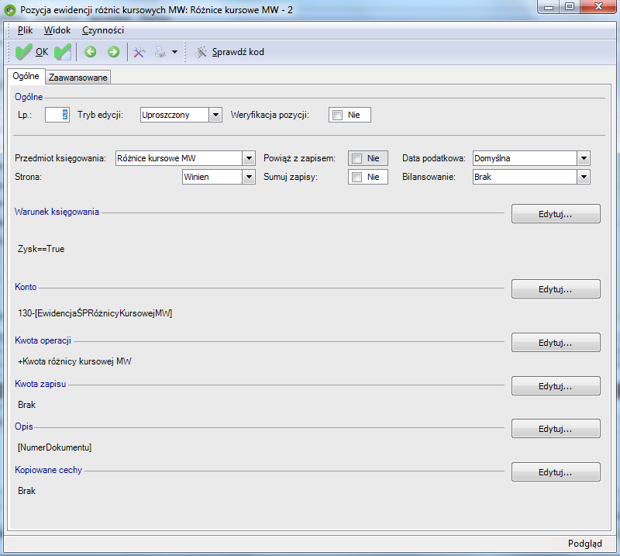Click Edytuj for Kopiowane cechy
Image resolution: width=620 pixels, height=556 pixels.
pyautogui.click(x=556, y=472)
